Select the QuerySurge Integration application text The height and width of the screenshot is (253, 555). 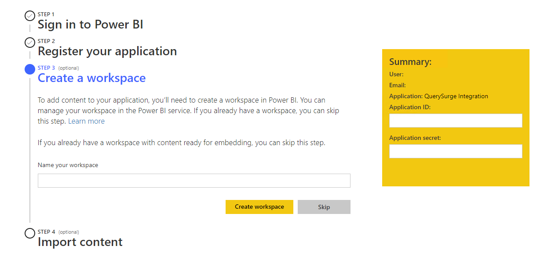456,96
